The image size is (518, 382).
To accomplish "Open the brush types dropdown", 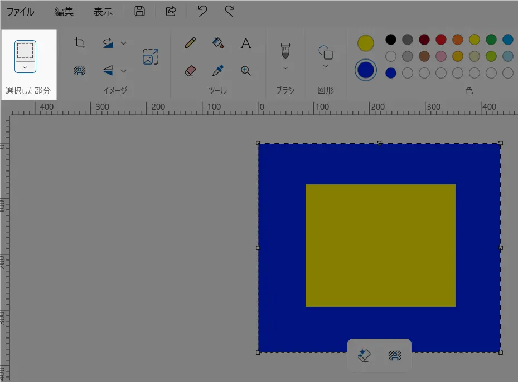I will (285, 68).
